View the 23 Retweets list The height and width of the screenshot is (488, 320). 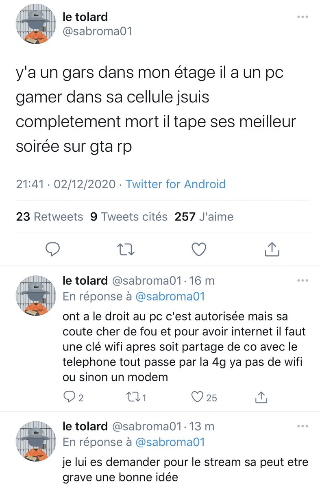(50, 217)
